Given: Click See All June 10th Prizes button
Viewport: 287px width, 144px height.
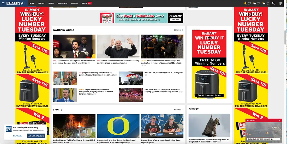Looking at the screenshot, I should tap(209, 95).
